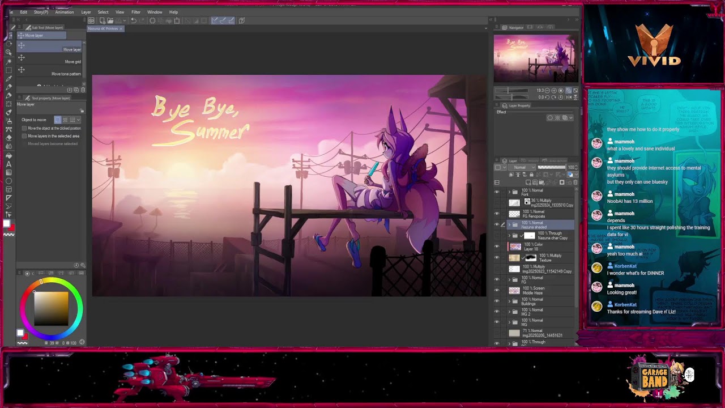The image size is (725, 408).
Task: Click the Undo arrow in command bar
Action: pyautogui.click(x=134, y=20)
